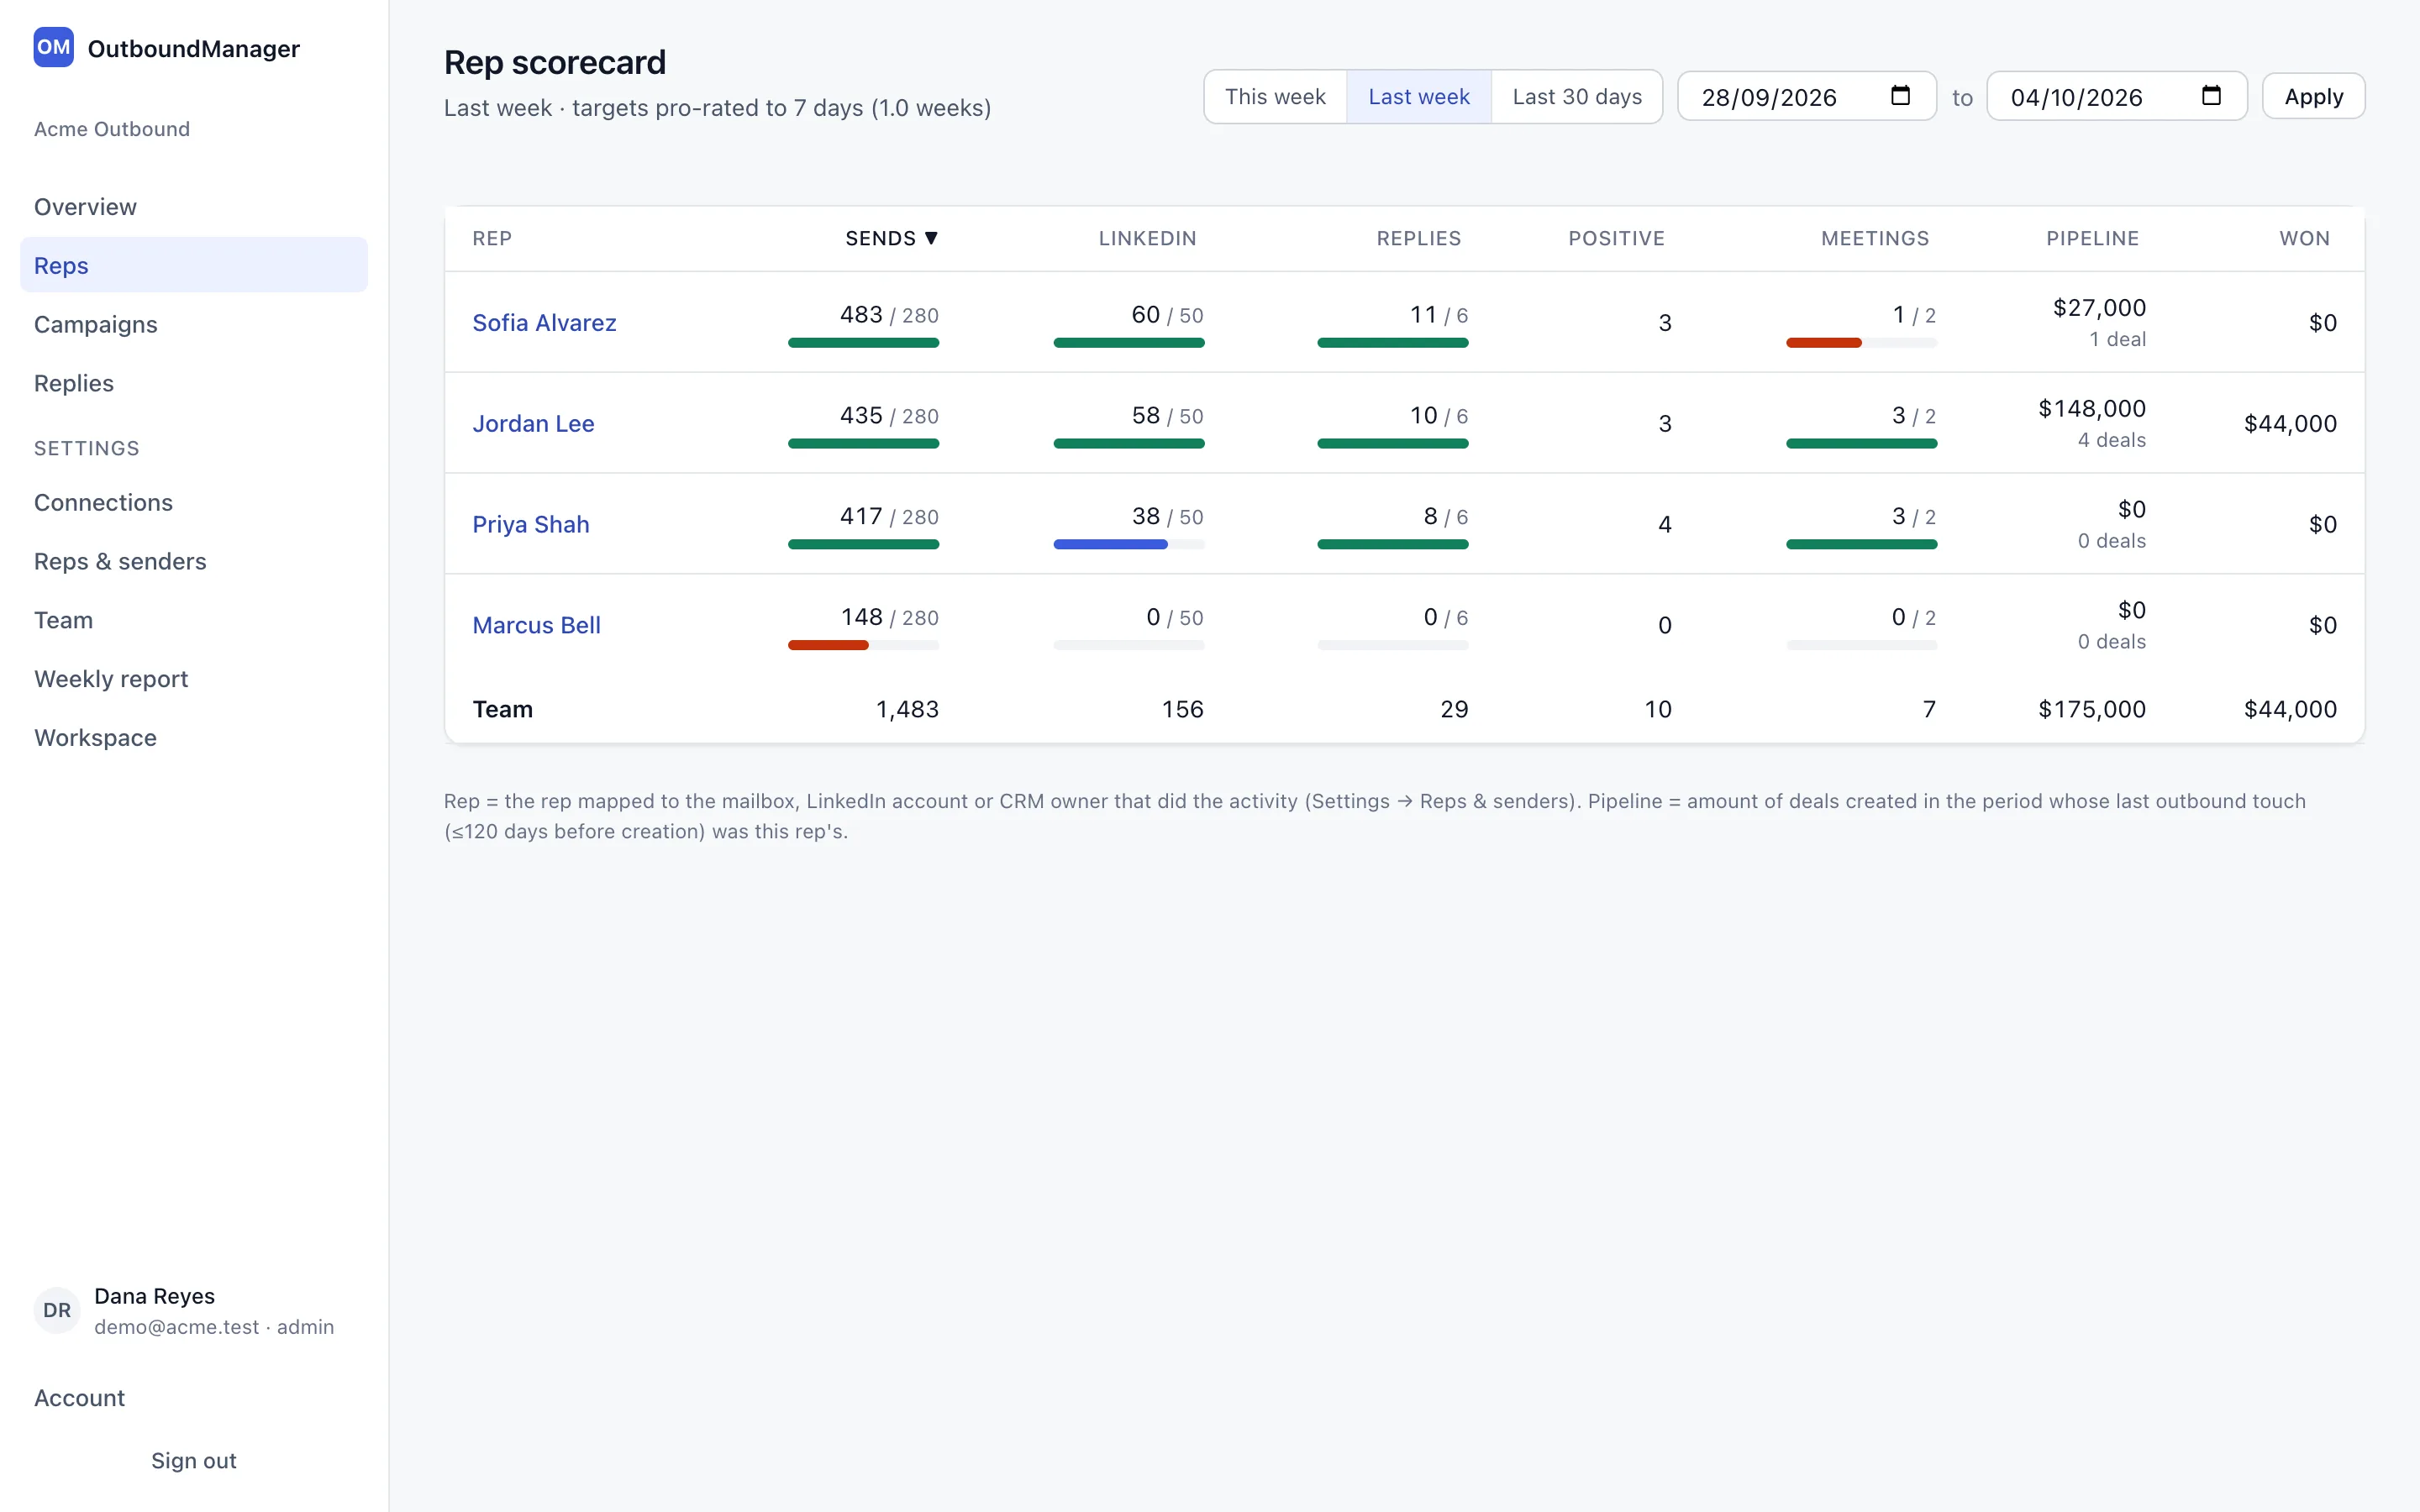Open Workspace settings

pos(194,738)
